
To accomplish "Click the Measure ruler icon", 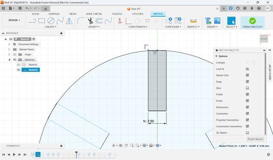I will (x=193, y=21).
